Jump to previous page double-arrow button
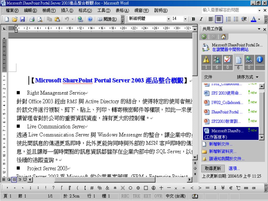 (195, 163)
